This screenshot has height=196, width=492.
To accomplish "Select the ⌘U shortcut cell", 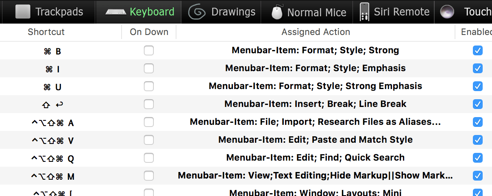I will [x=52, y=87].
